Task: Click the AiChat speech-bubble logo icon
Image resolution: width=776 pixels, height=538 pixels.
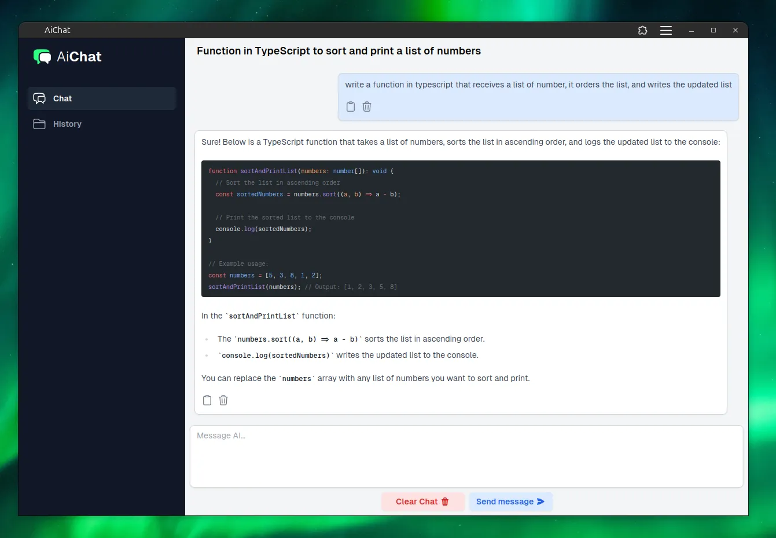Action: (x=42, y=56)
